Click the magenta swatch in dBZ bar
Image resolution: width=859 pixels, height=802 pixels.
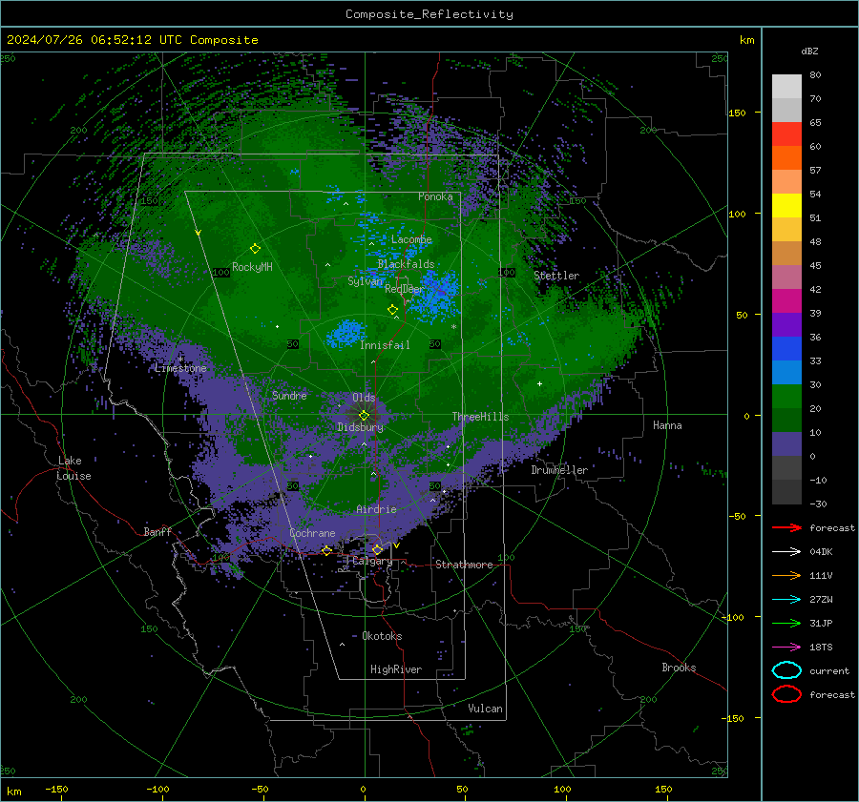tap(786, 301)
